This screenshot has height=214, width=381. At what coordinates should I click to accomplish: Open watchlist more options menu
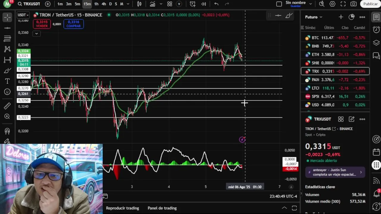pyautogui.click(x=362, y=17)
